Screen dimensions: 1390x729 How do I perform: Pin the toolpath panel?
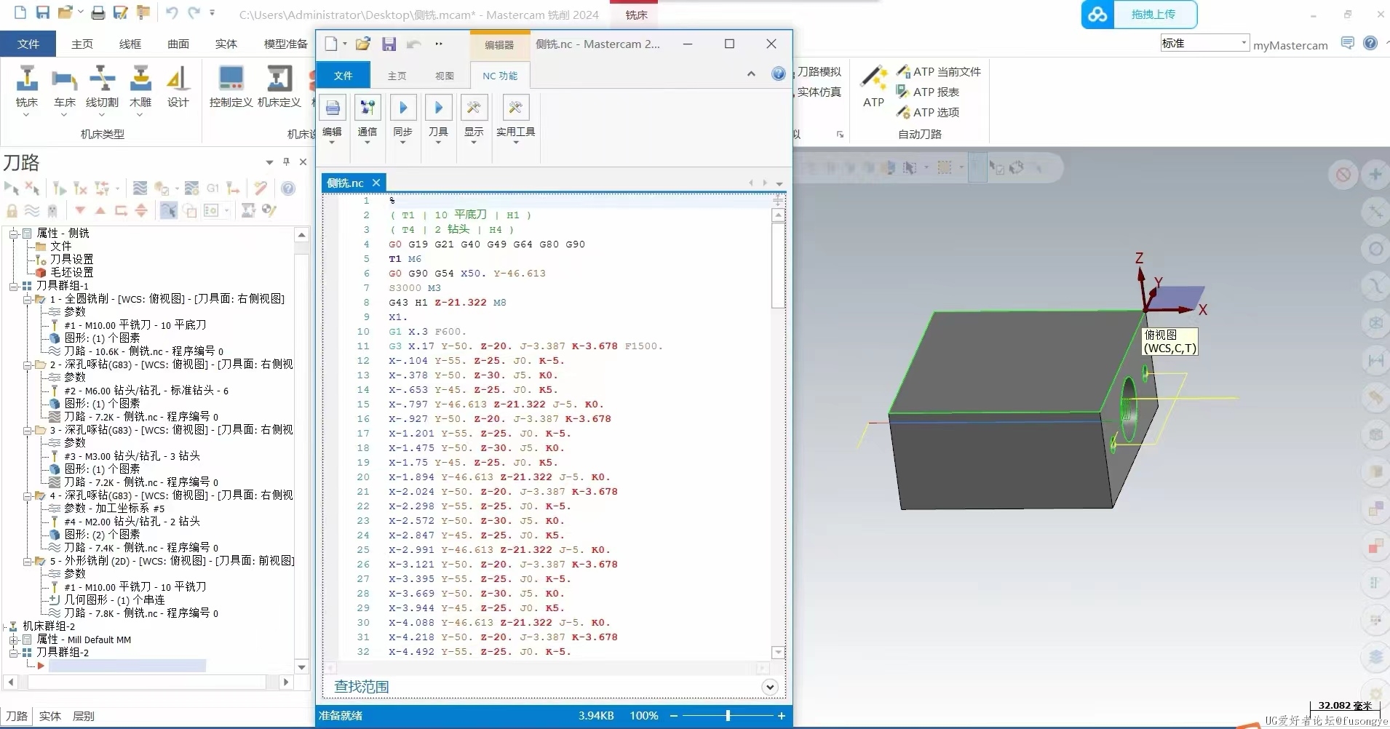point(286,162)
